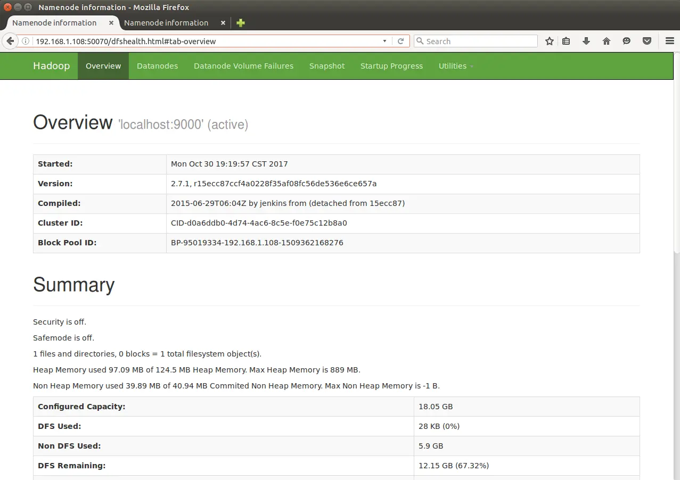The image size is (680, 480).
Task: Click the 'DFS Used:' label
Action: point(59,426)
